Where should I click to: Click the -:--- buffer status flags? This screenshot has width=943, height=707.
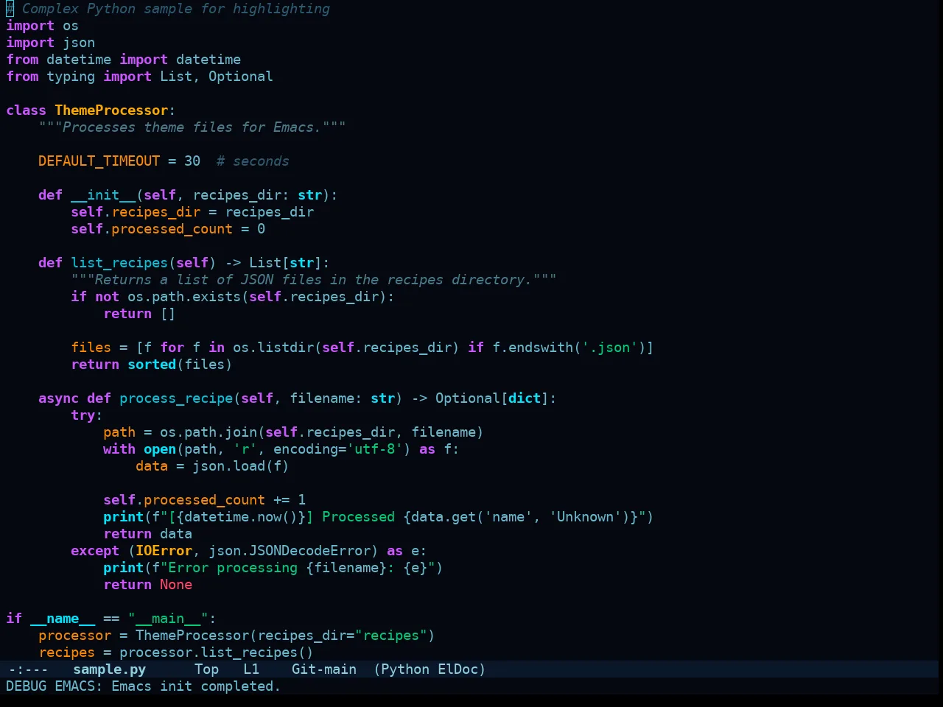28,669
